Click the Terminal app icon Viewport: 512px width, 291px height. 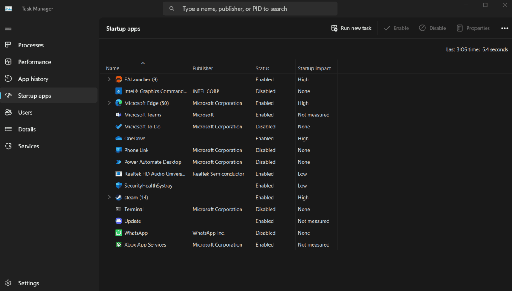119,210
